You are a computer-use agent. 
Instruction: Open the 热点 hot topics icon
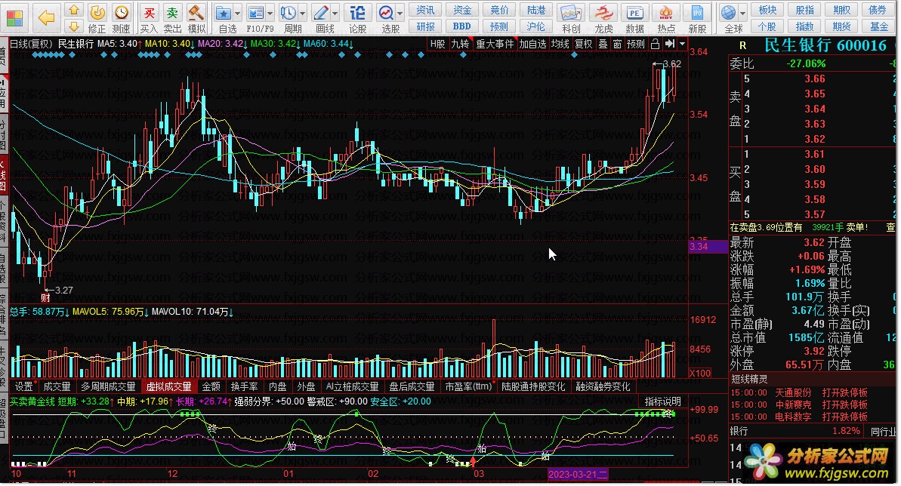[666, 19]
